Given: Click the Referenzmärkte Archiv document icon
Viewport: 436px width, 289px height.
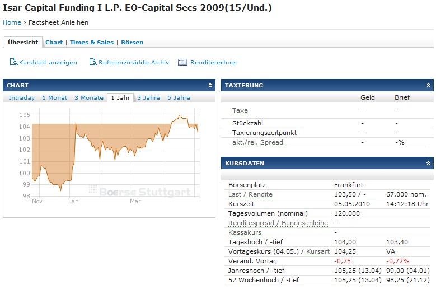Looking at the screenshot, I should point(93,62).
